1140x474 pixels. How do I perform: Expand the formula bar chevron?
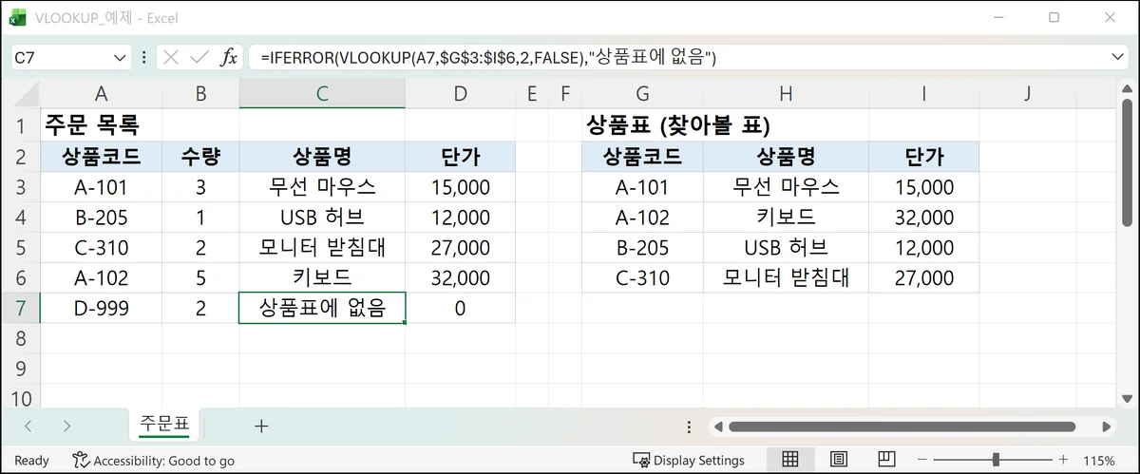point(1117,57)
